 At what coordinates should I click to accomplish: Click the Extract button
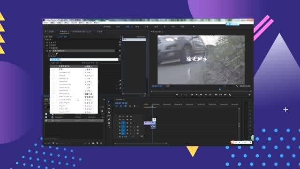click(x=221, y=95)
